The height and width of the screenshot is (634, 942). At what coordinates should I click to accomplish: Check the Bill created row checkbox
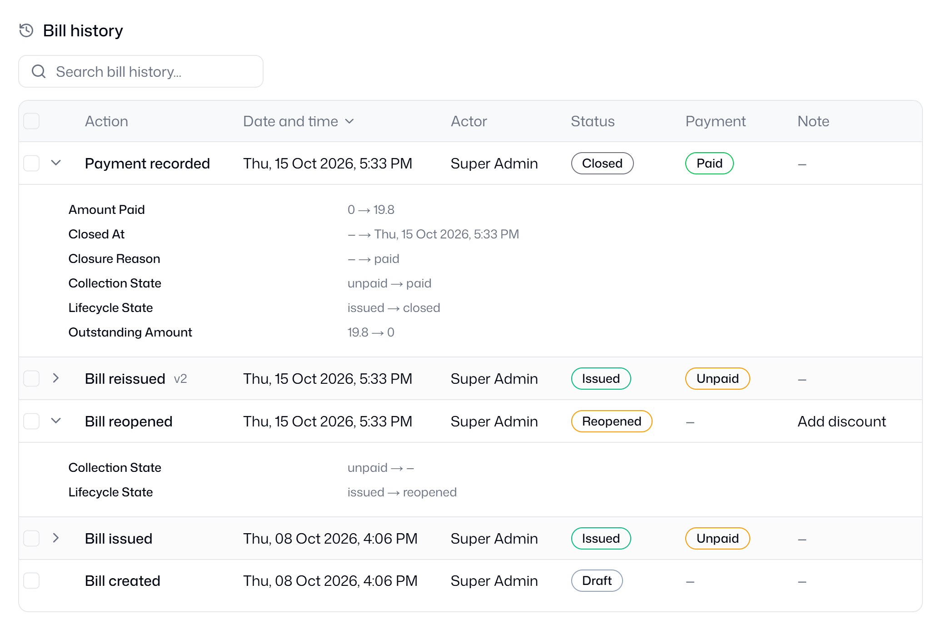pyautogui.click(x=31, y=580)
